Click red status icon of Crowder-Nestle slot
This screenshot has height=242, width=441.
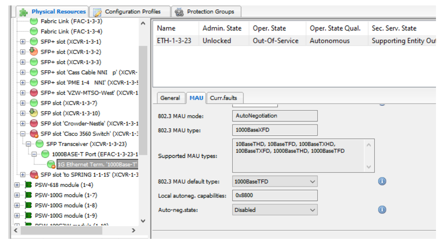tap(34, 123)
